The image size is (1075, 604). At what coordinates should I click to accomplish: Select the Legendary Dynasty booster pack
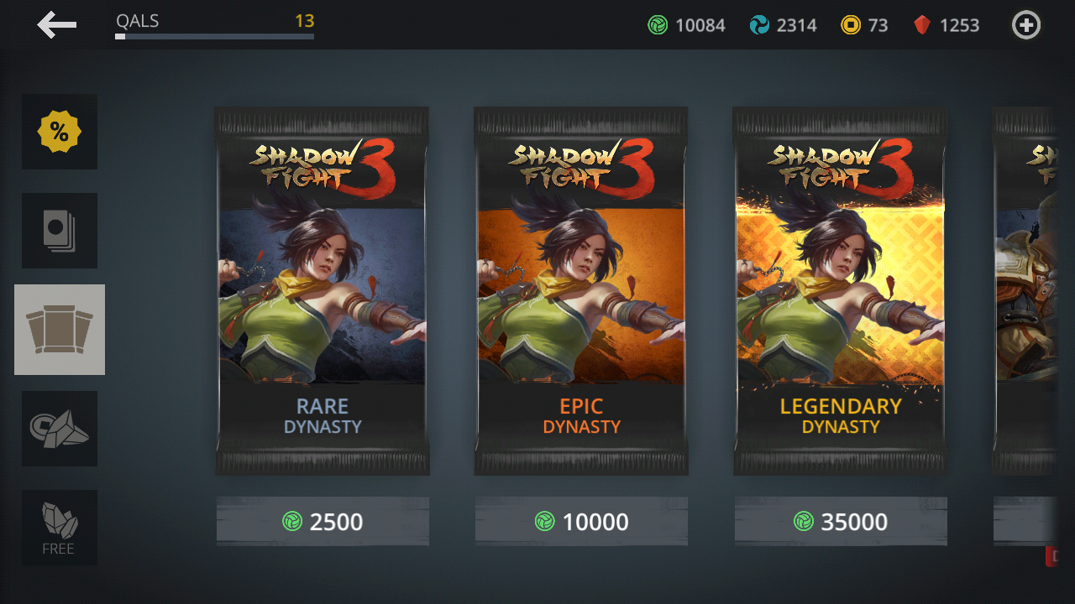coord(840,291)
